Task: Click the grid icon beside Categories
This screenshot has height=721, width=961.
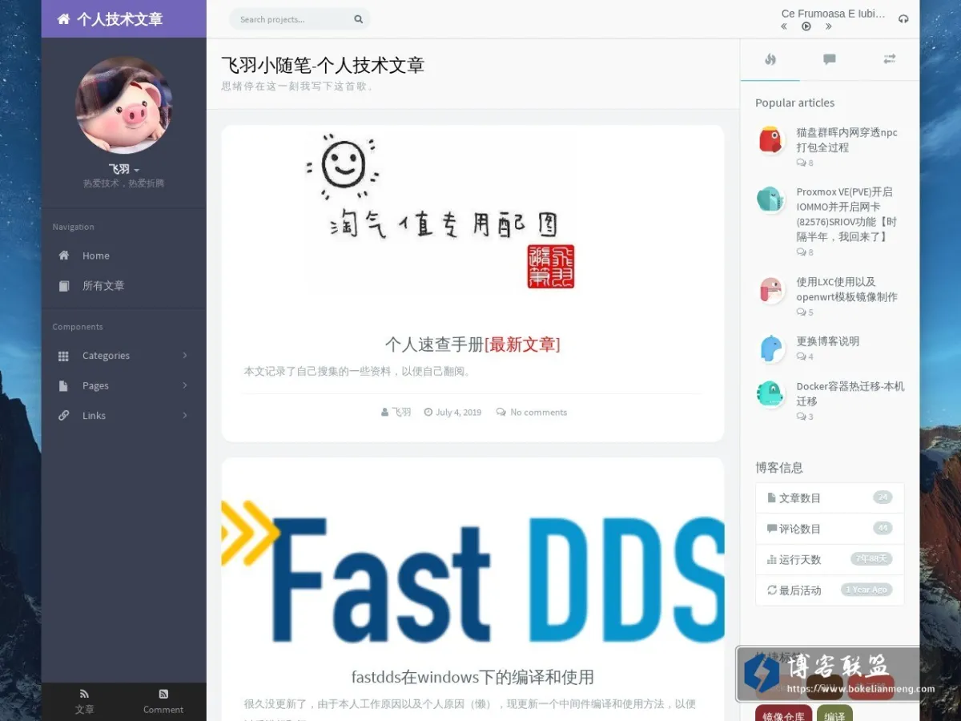Action: click(x=64, y=356)
